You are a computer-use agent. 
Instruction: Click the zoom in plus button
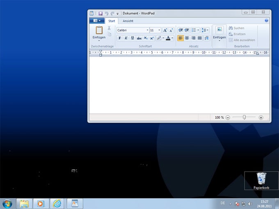point(261,118)
